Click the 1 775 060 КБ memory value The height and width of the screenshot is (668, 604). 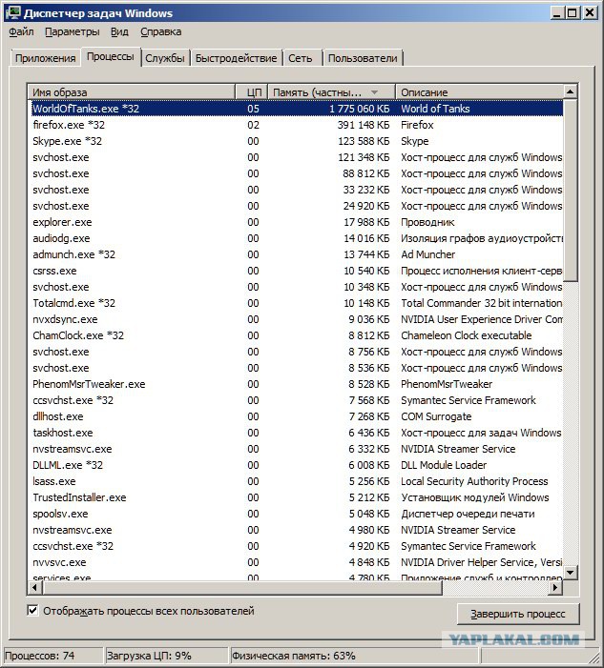[359, 109]
